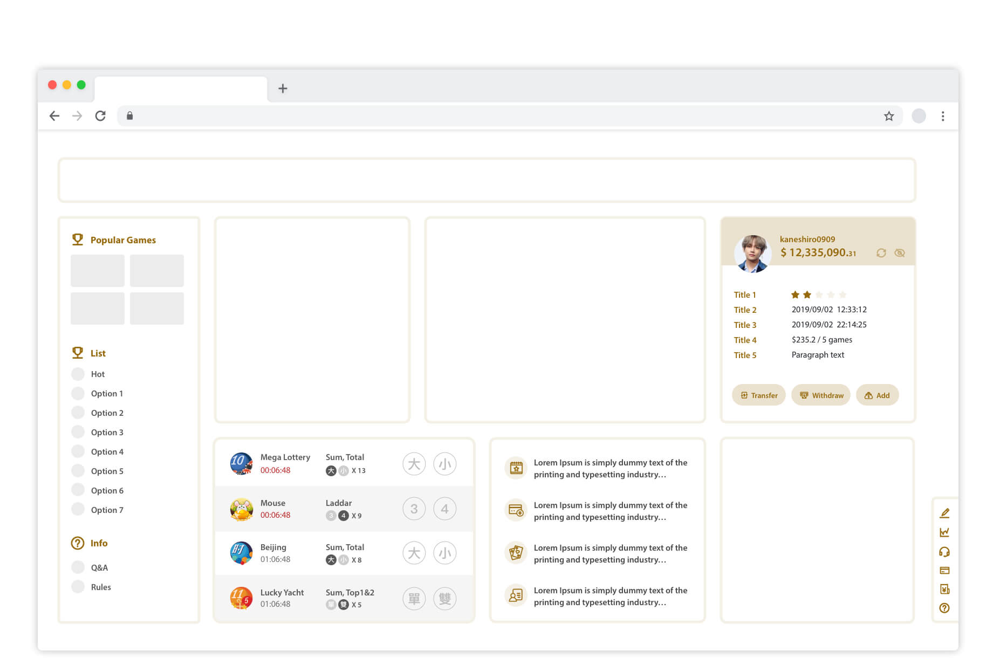Click the Beijing game icon
1000x658 pixels.
pyautogui.click(x=241, y=553)
